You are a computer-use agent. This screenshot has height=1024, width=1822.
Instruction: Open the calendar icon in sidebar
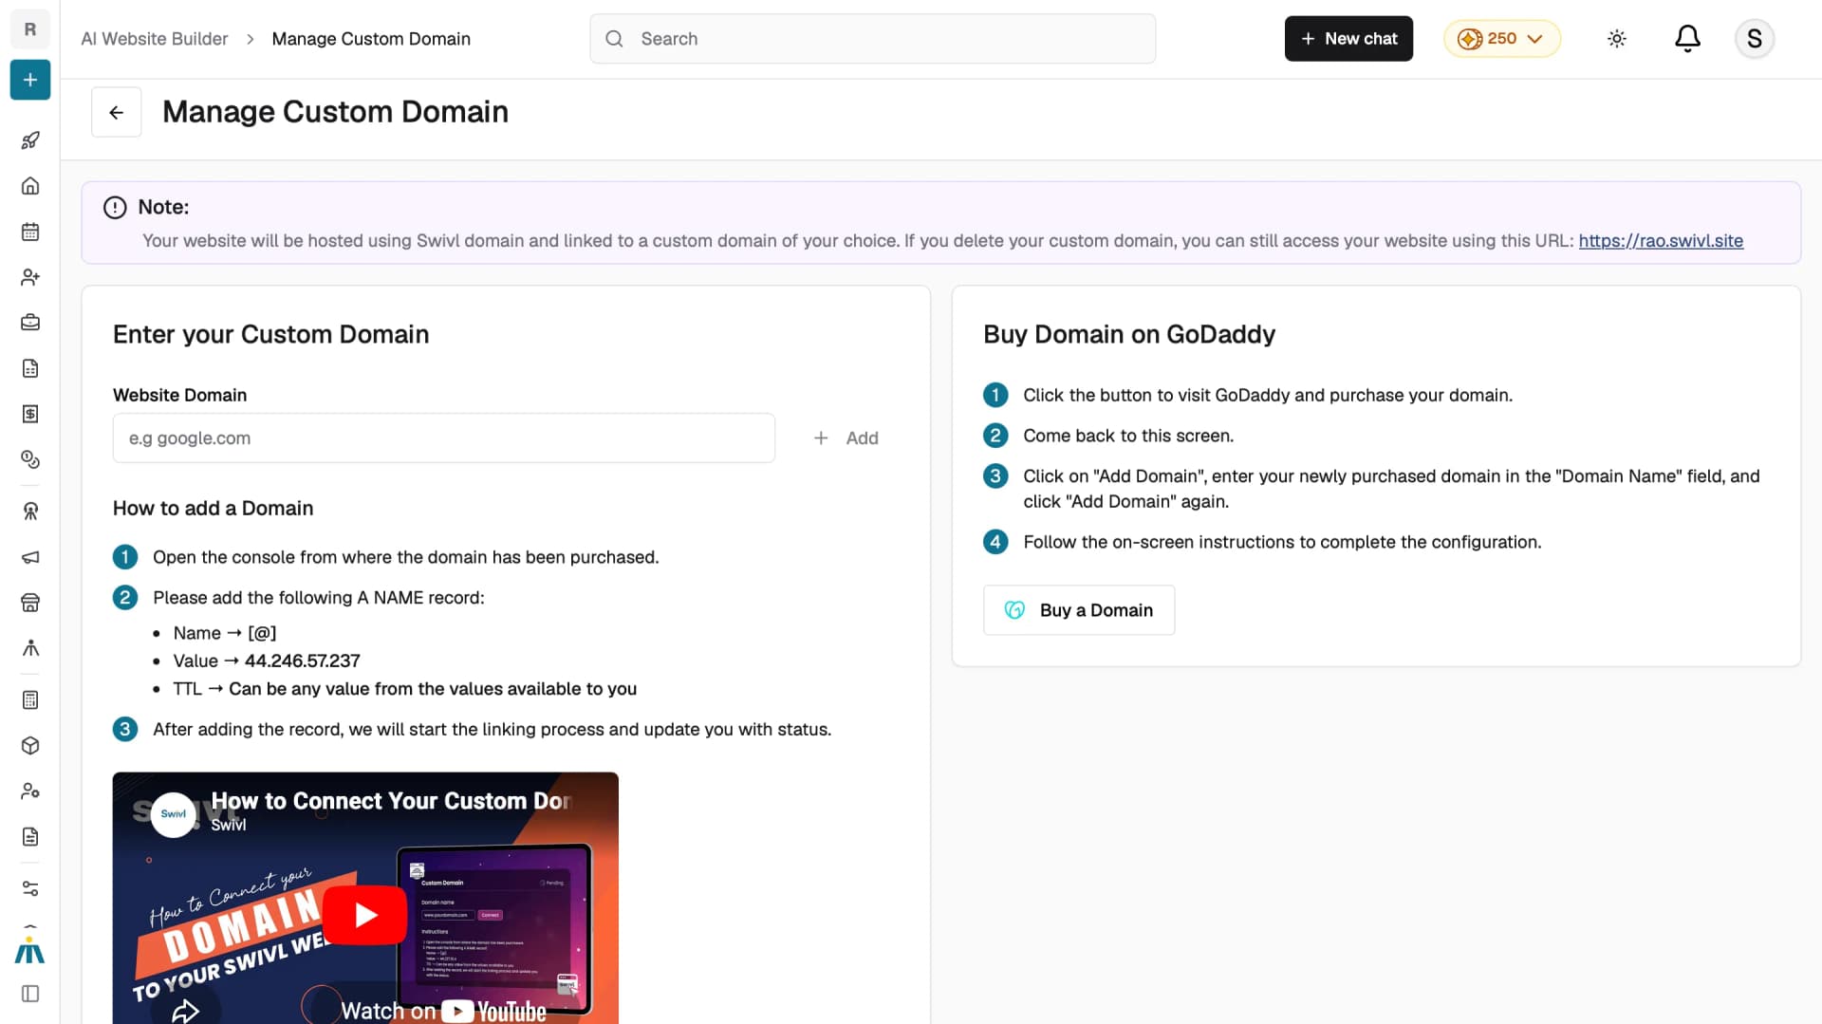click(x=30, y=232)
